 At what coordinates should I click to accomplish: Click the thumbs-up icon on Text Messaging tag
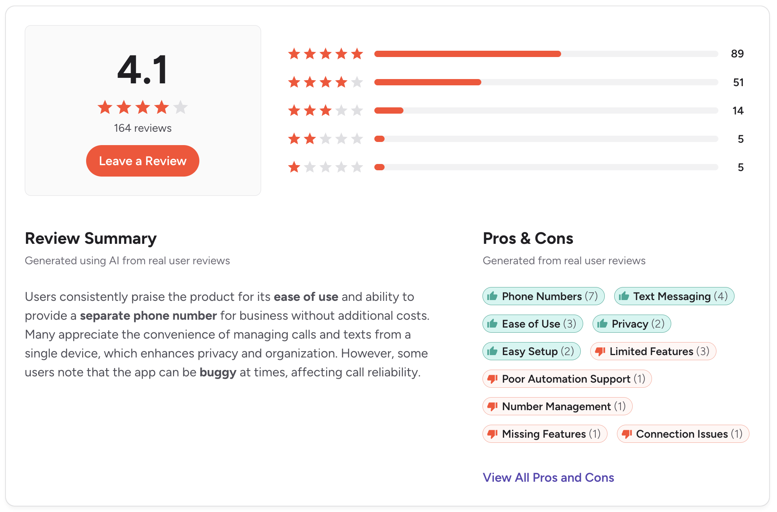coord(624,296)
